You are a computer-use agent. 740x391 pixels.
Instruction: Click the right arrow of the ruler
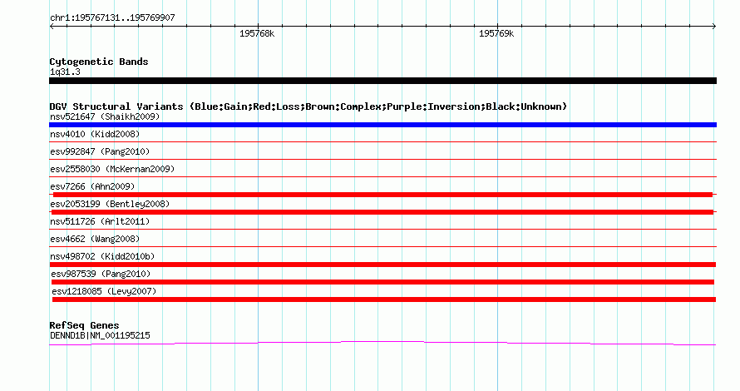pyautogui.click(x=714, y=27)
